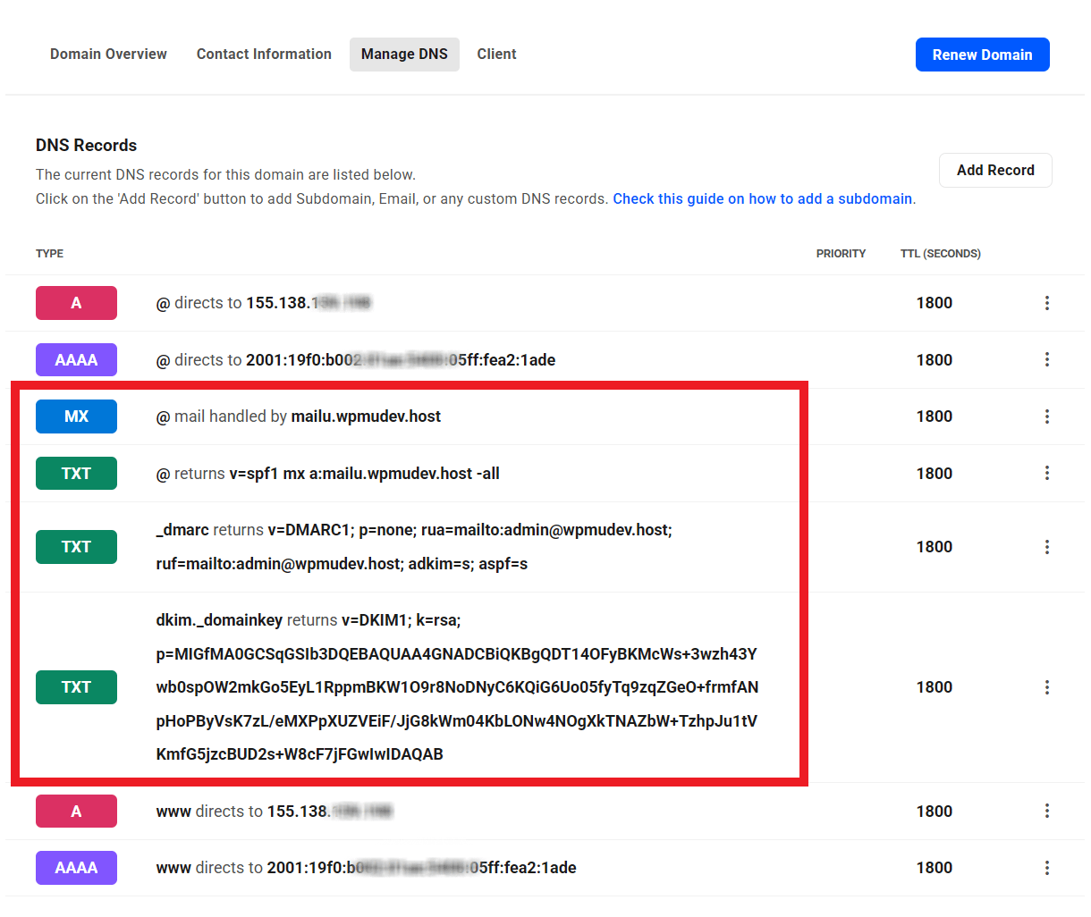The width and height of the screenshot is (1091, 917).
Task: Open kebab menu for dkim._domainkey TXT record
Action: (x=1046, y=687)
